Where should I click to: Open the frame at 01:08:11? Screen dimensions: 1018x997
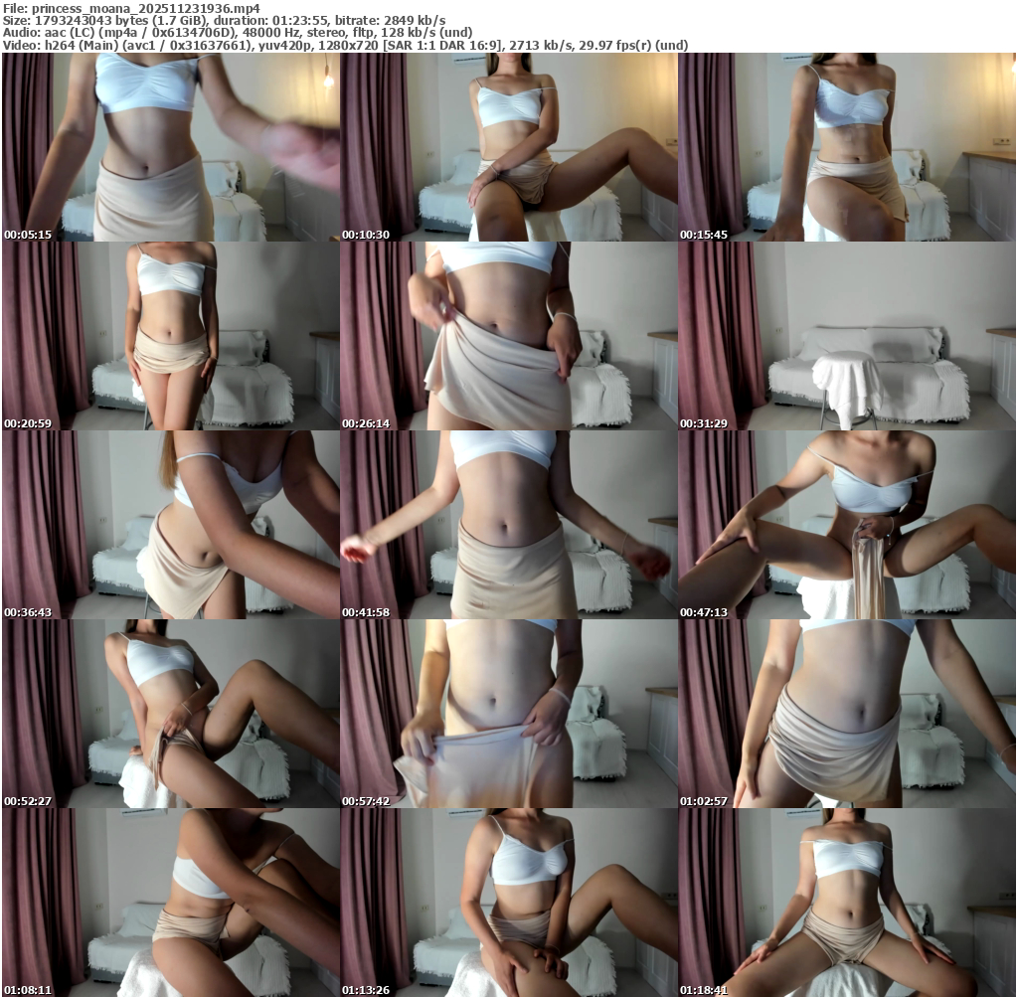171,903
